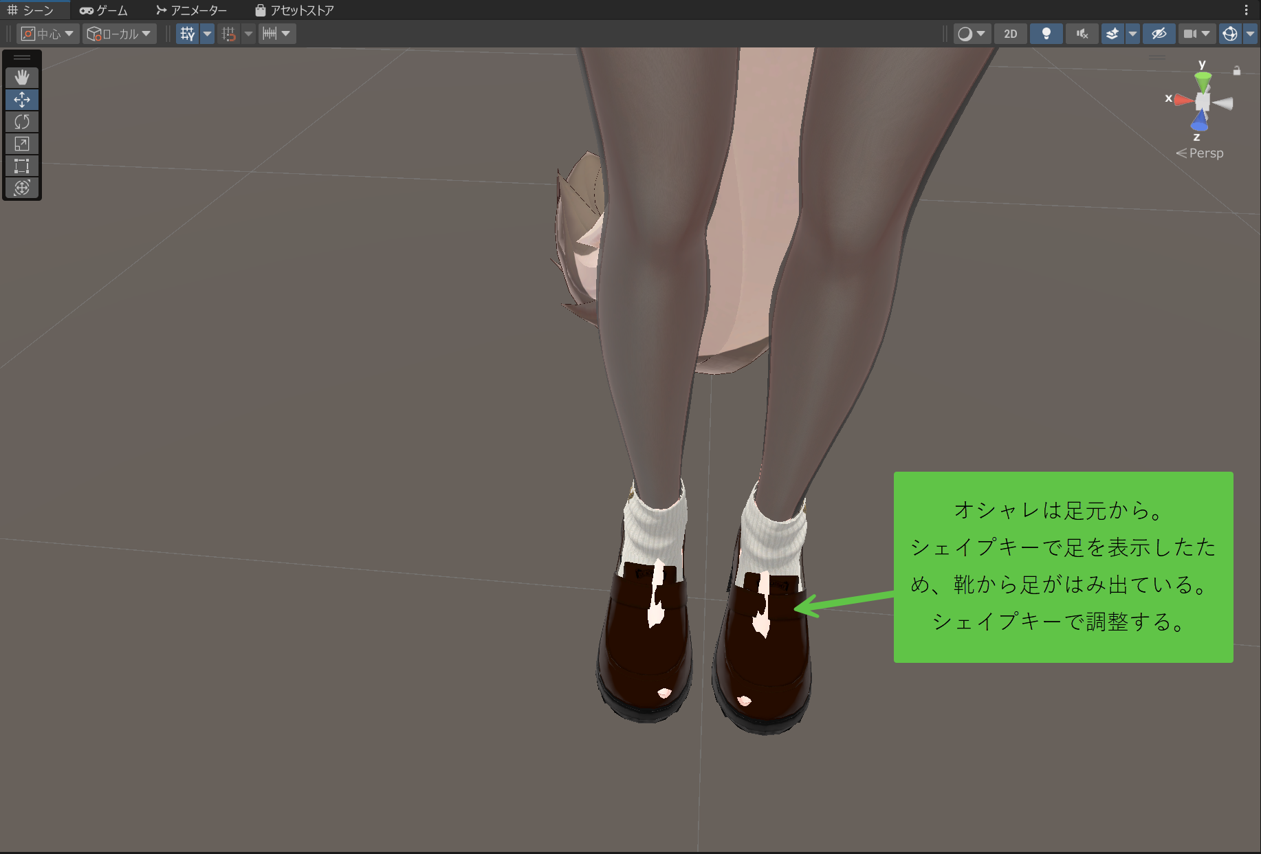
Task: Click the right brown loafer shoe
Action: click(x=763, y=652)
